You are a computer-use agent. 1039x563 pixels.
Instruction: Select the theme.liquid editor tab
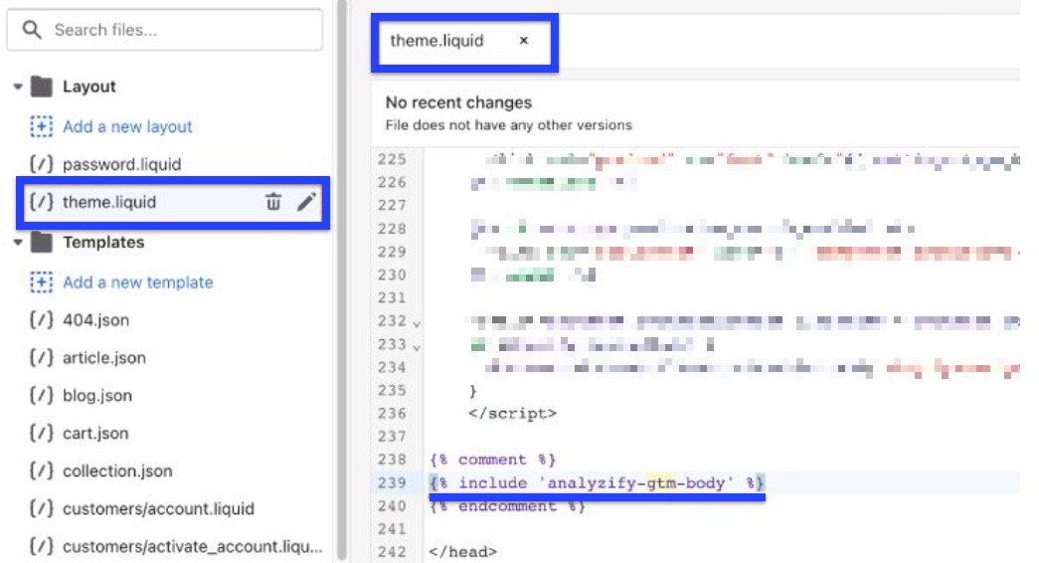point(436,41)
